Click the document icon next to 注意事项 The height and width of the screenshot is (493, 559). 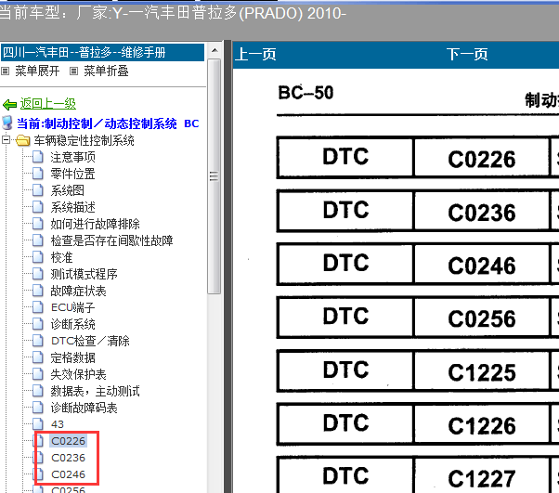pyautogui.click(x=38, y=157)
